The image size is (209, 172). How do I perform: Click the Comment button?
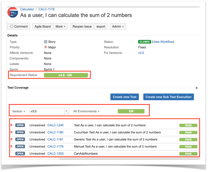[x=19, y=27]
